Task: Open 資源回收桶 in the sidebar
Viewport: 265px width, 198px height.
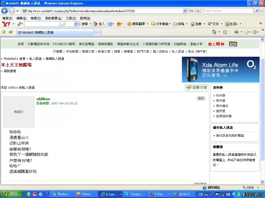Action: tap(224, 116)
